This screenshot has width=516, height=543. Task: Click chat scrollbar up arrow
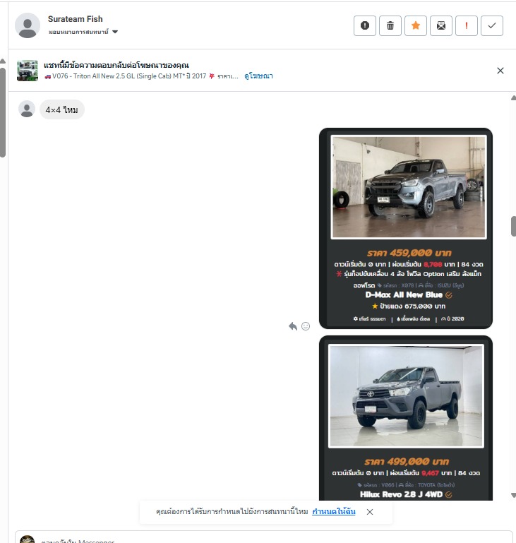[x=514, y=98]
